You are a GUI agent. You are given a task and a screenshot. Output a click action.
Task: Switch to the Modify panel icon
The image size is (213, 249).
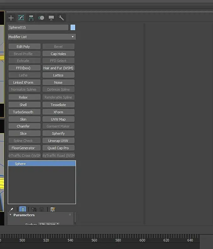(x=21, y=18)
